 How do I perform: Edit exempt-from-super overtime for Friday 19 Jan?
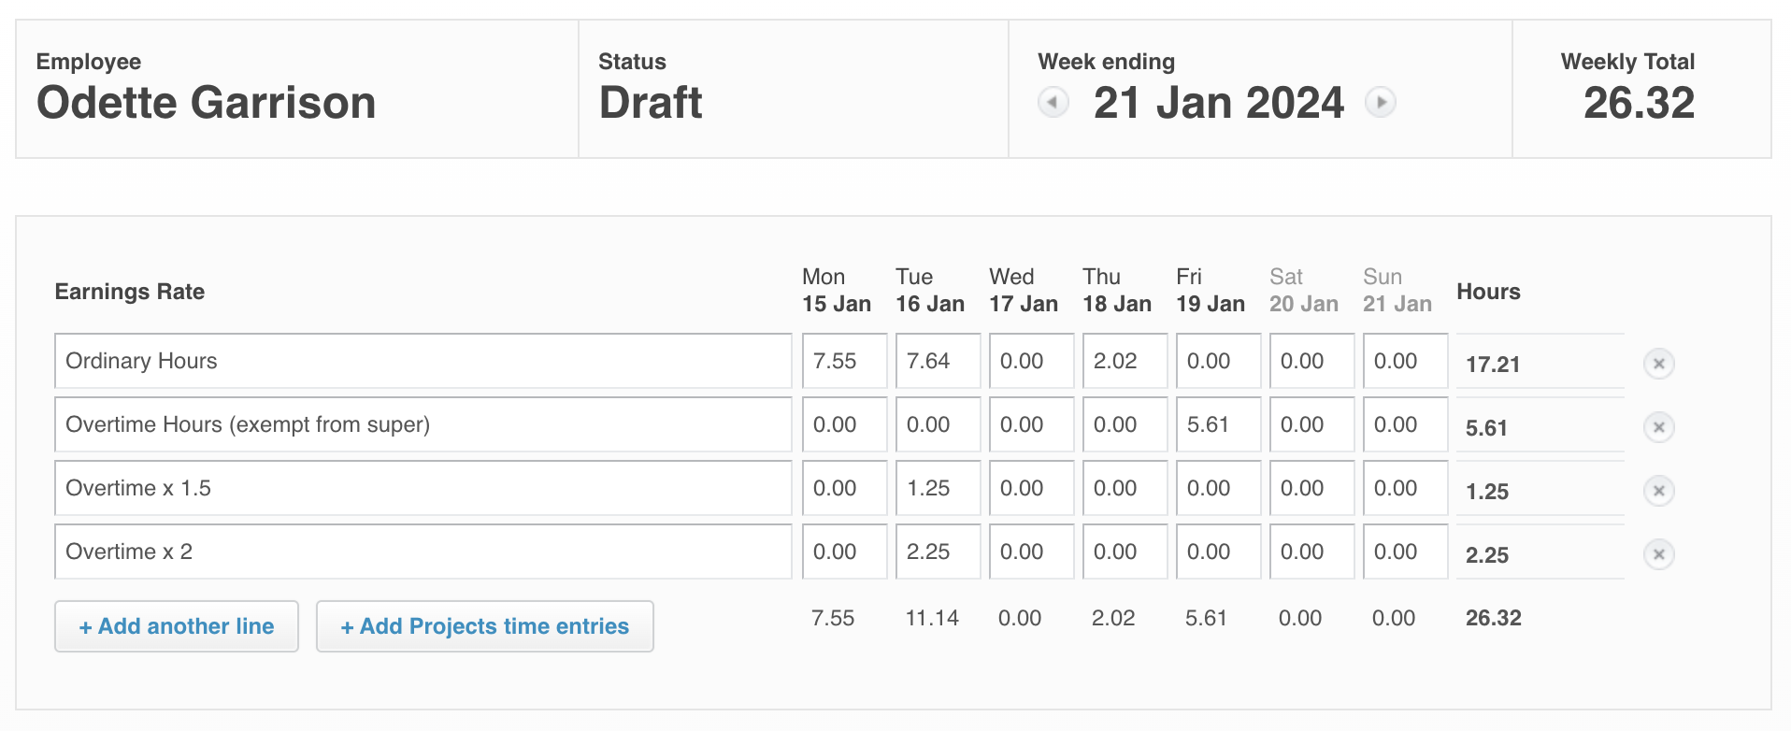pos(1218,424)
